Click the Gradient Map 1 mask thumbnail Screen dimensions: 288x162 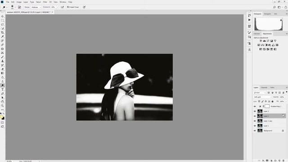(x=267, y=106)
